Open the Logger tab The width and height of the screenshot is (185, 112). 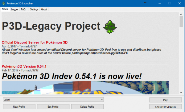point(14,10)
